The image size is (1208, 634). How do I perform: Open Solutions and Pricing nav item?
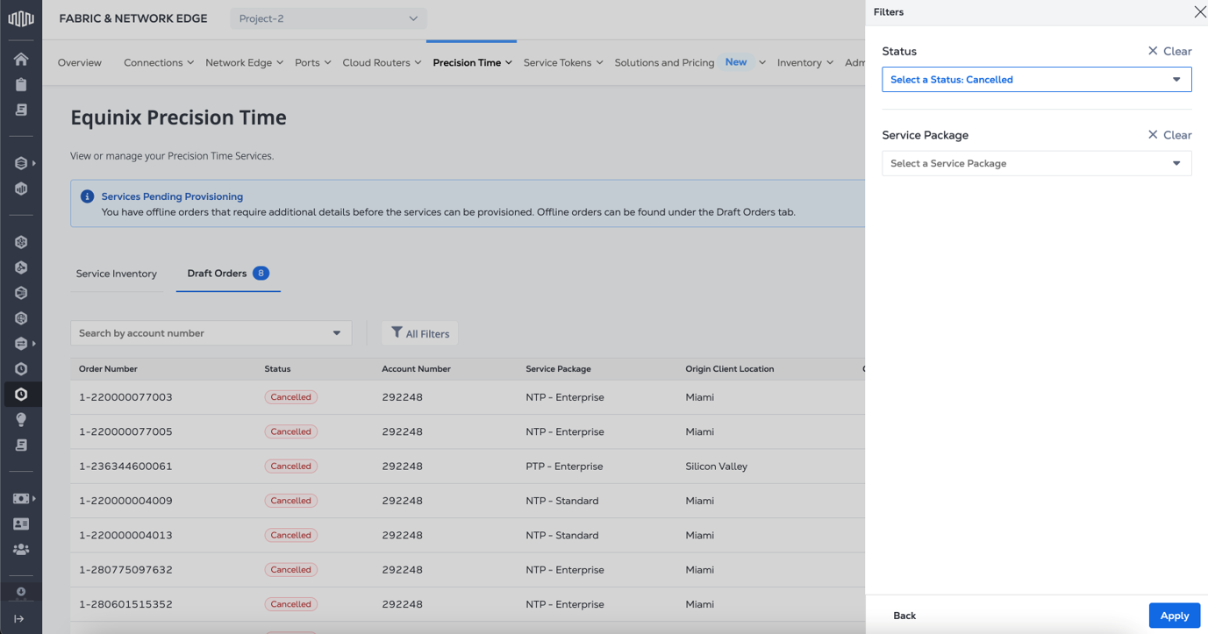664,62
